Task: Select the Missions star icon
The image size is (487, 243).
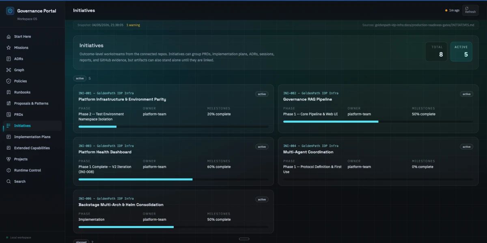Action: (x=9, y=48)
